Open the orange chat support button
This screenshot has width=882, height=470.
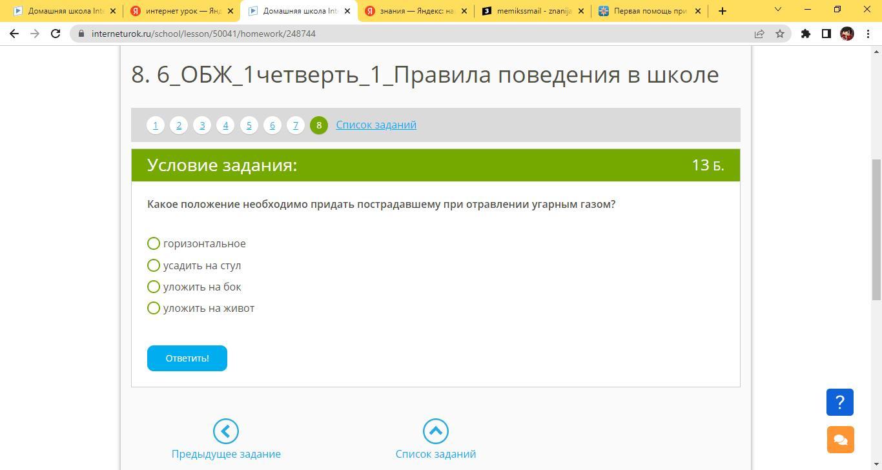coord(840,440)
